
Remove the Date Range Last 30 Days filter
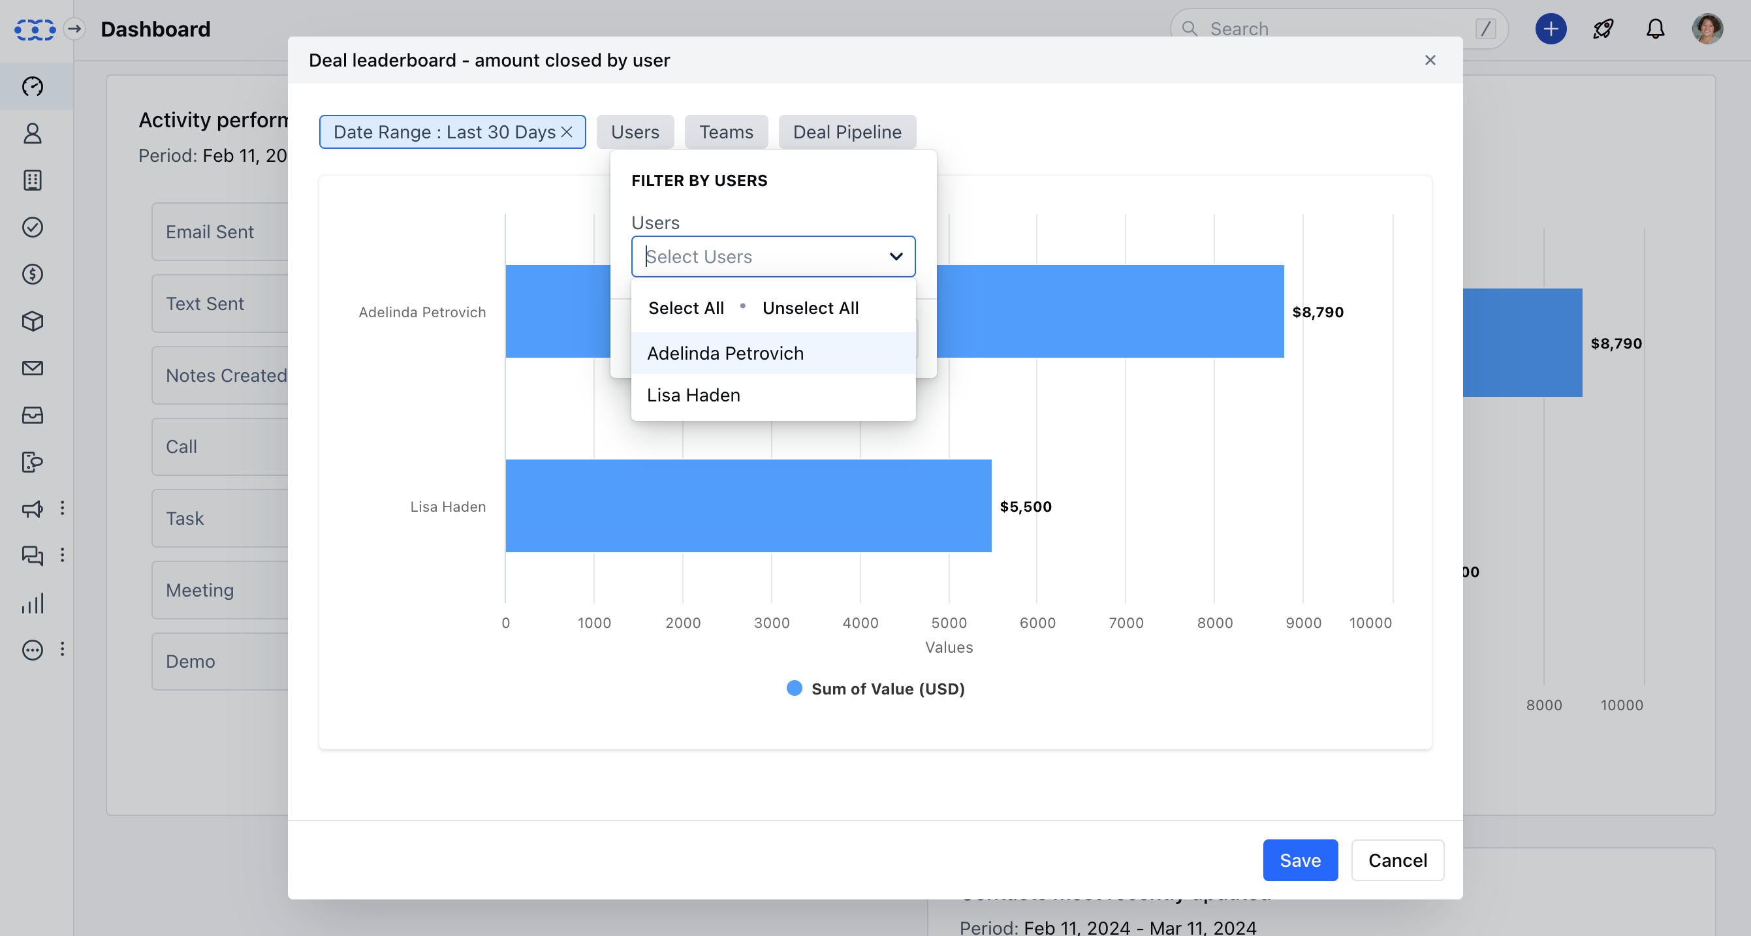[x=567, y=131]
